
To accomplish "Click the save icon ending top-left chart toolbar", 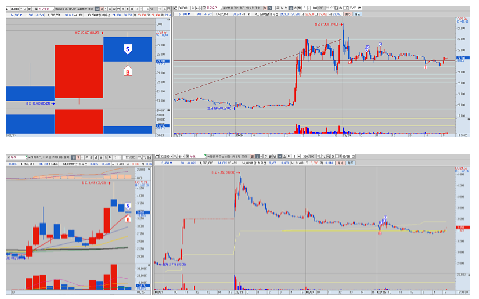I will click(x=168, y=9).
